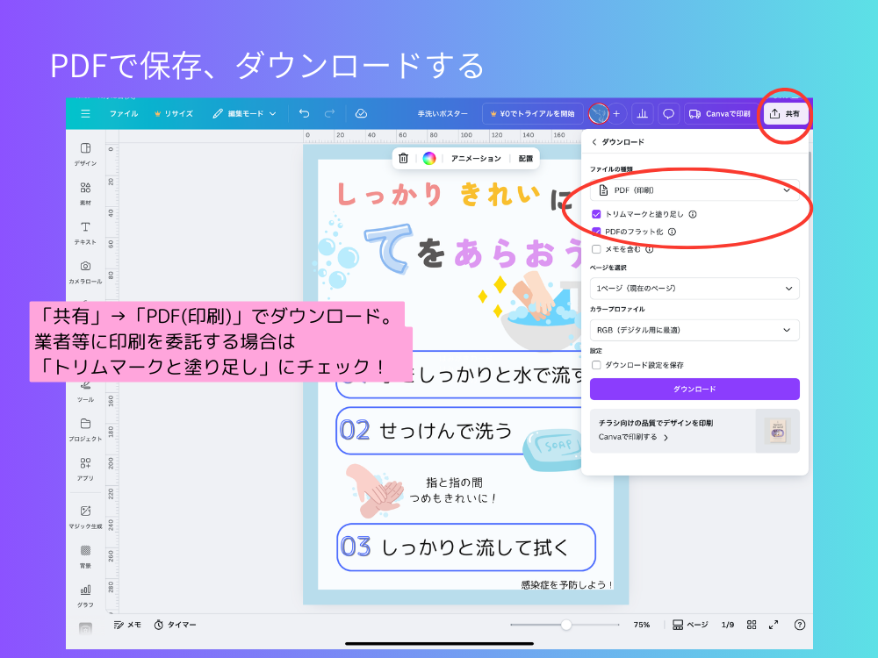Open the comment bubble icon in top bar
This screenshot has width=878, height=658.
(668, 113)
